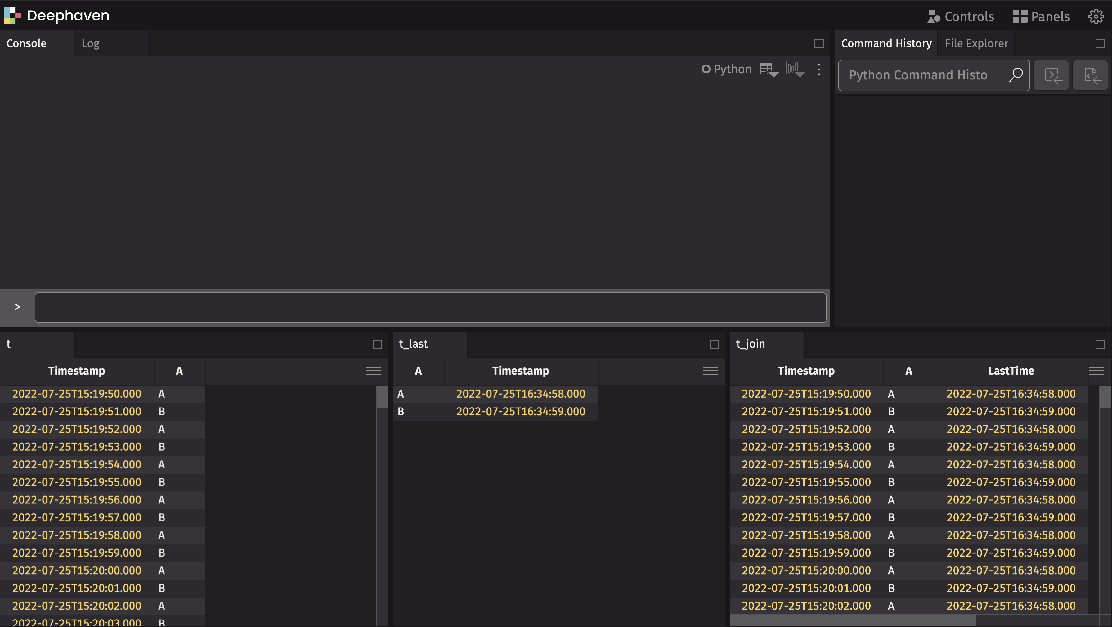Open the Deephaven settings gear
Image resolution: width=1112 pixels, height=627 pixels.
[1096, 16]
